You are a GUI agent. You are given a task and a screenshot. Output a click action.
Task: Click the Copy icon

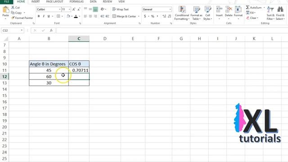[13, 13]
